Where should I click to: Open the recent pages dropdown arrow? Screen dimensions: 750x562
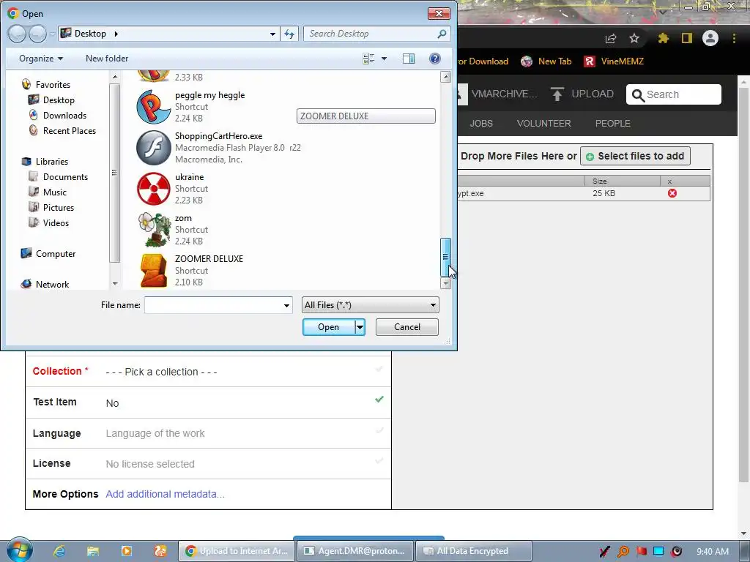click(52, 34)
